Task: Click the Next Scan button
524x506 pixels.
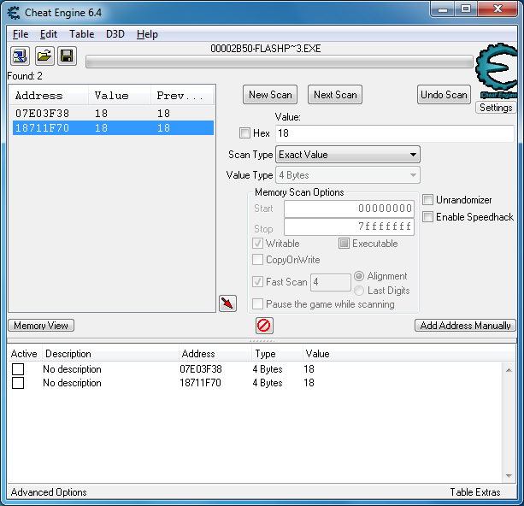Action: click(x=335, y=95)
